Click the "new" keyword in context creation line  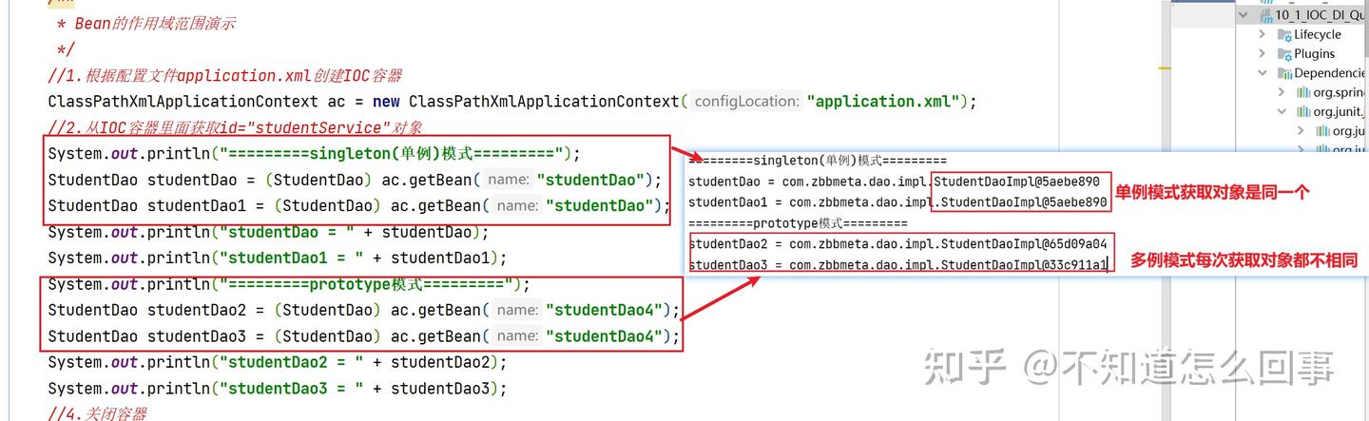(x=386, y=102)
